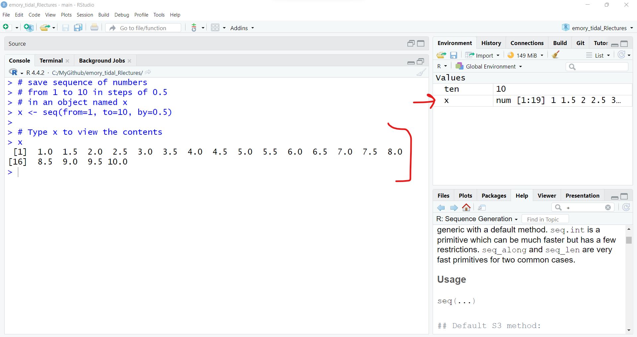Open the emory_tidal_Rlectures project menu
Screen dimensions: 637x337
[x=598, y=28]
